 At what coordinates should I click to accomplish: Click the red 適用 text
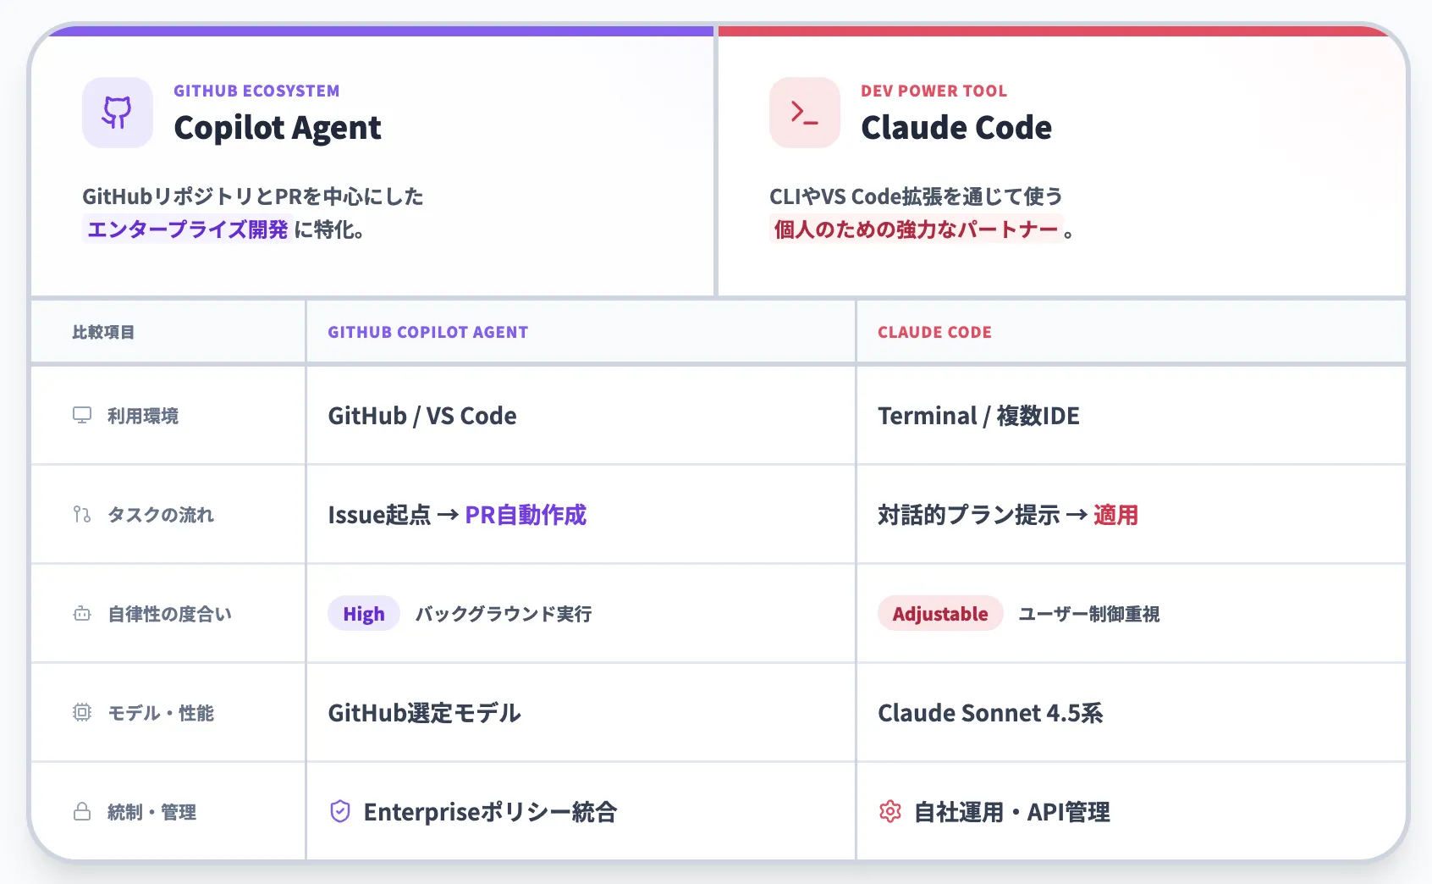[x=1115, y=515]
